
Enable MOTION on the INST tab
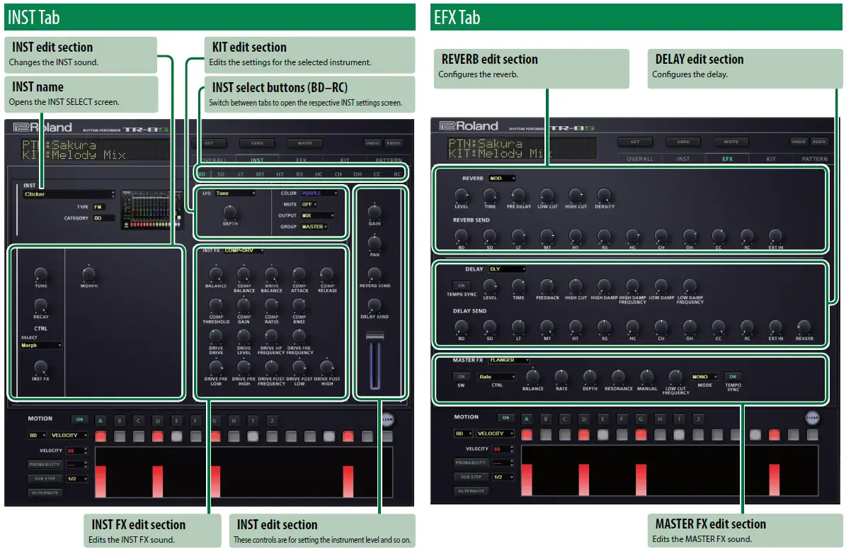[x=78, y=418]
